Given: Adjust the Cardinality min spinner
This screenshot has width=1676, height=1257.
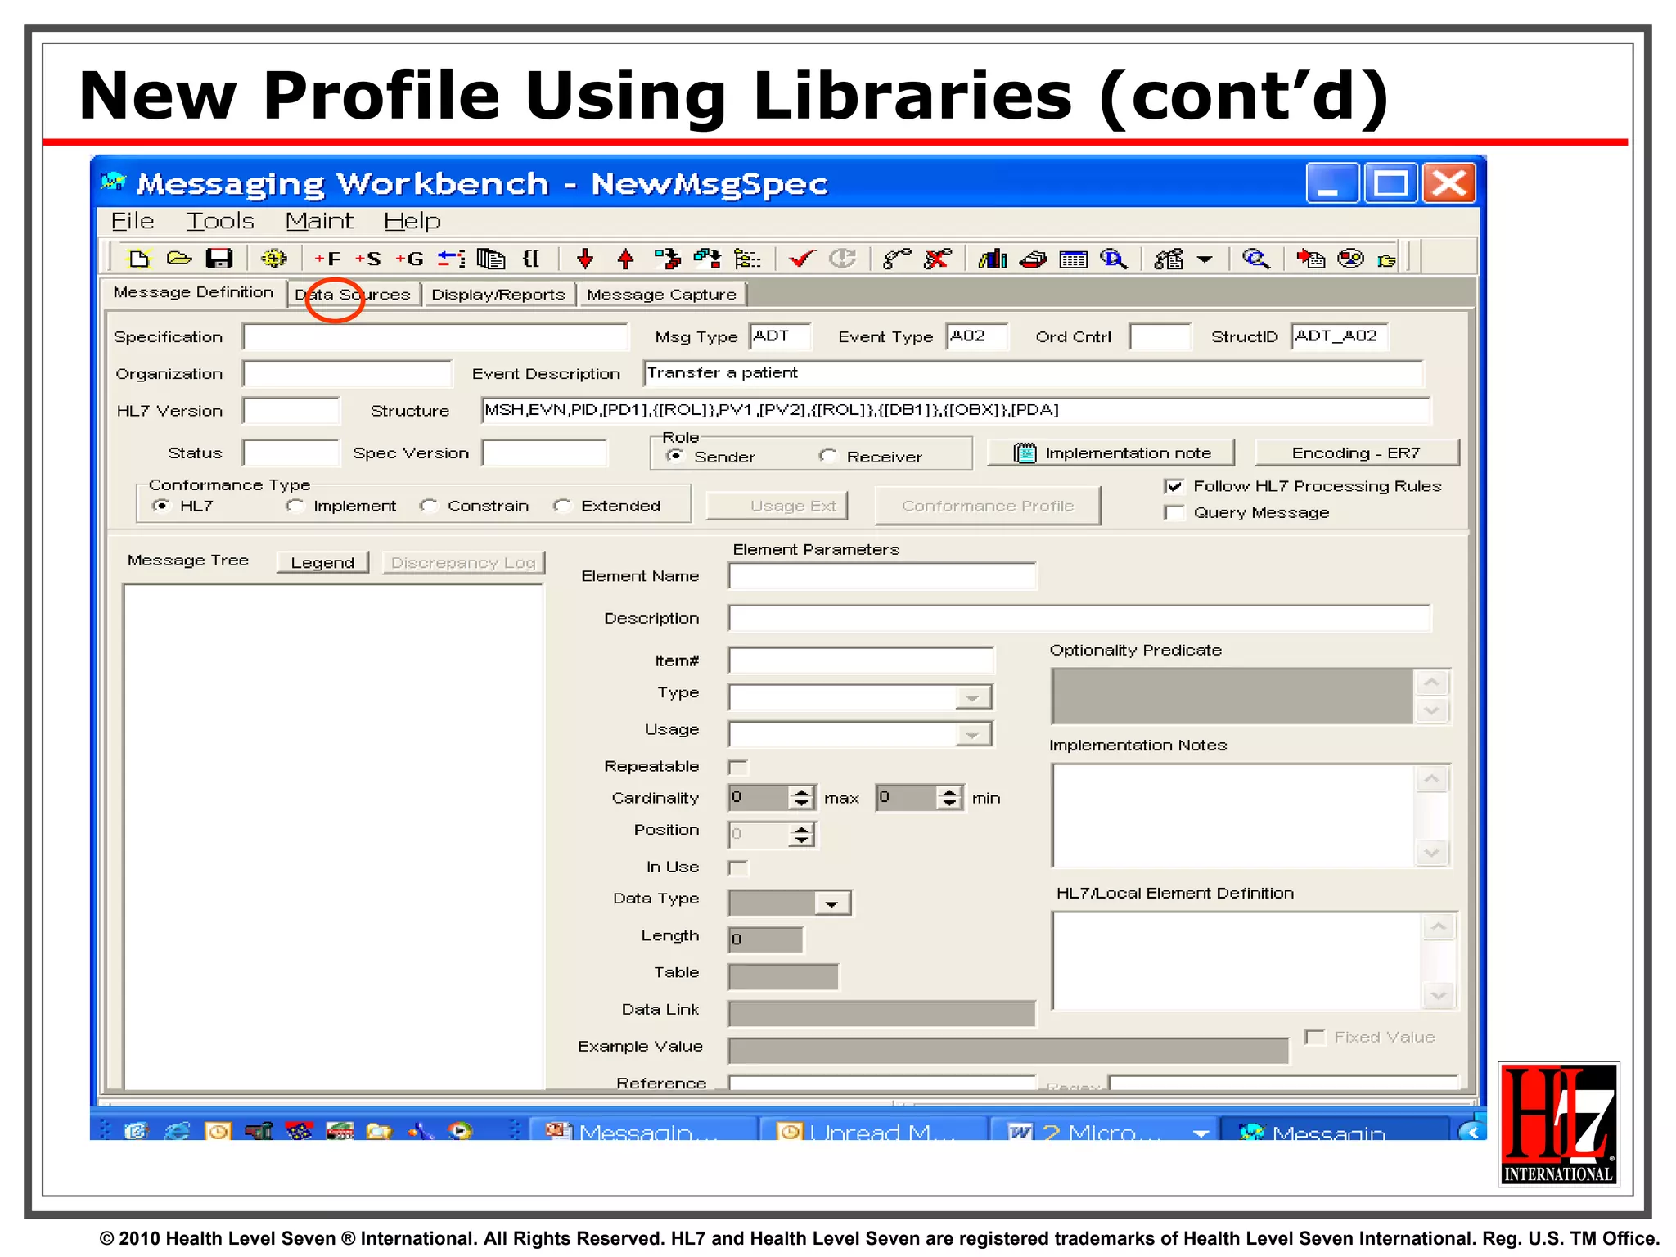Looking at the screenshot, I should pos(949,798).
